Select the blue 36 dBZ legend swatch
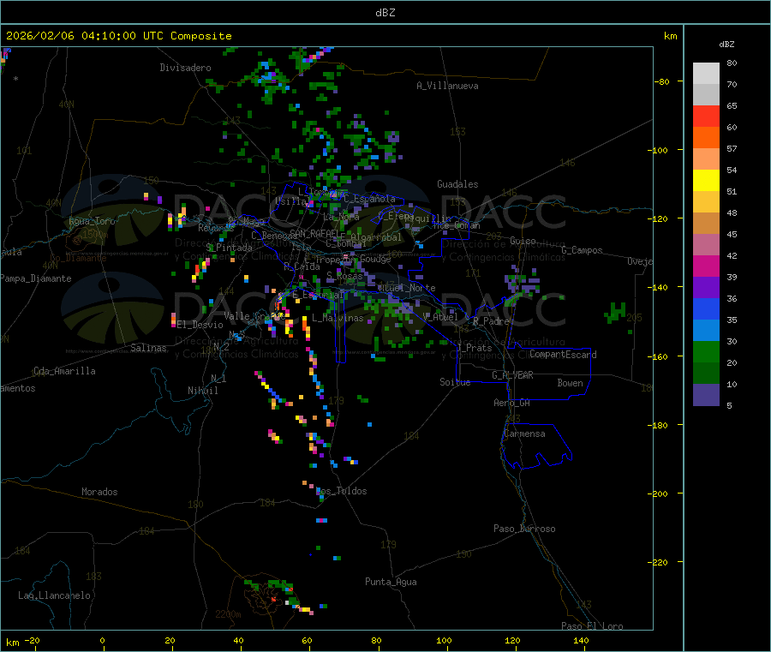The width and height of the screenshot is (771, 652). point(706,308)
